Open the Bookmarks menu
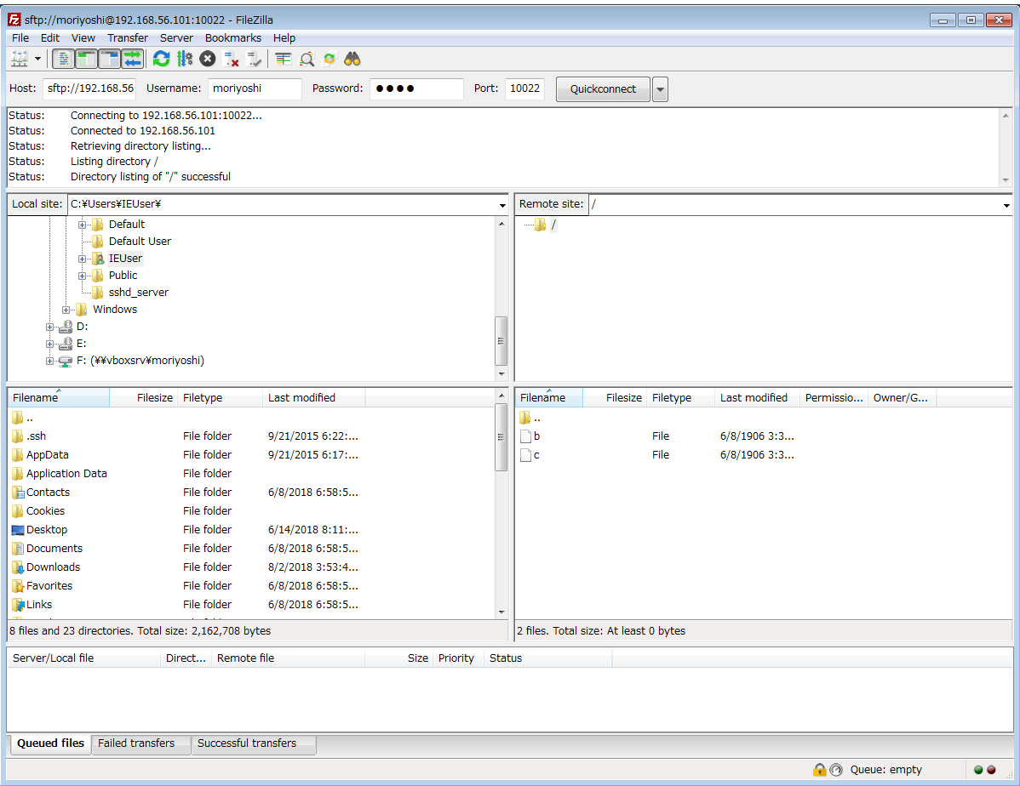This screenshot has height=786, width=1020. pyautogui.click(x=233, y=37)
